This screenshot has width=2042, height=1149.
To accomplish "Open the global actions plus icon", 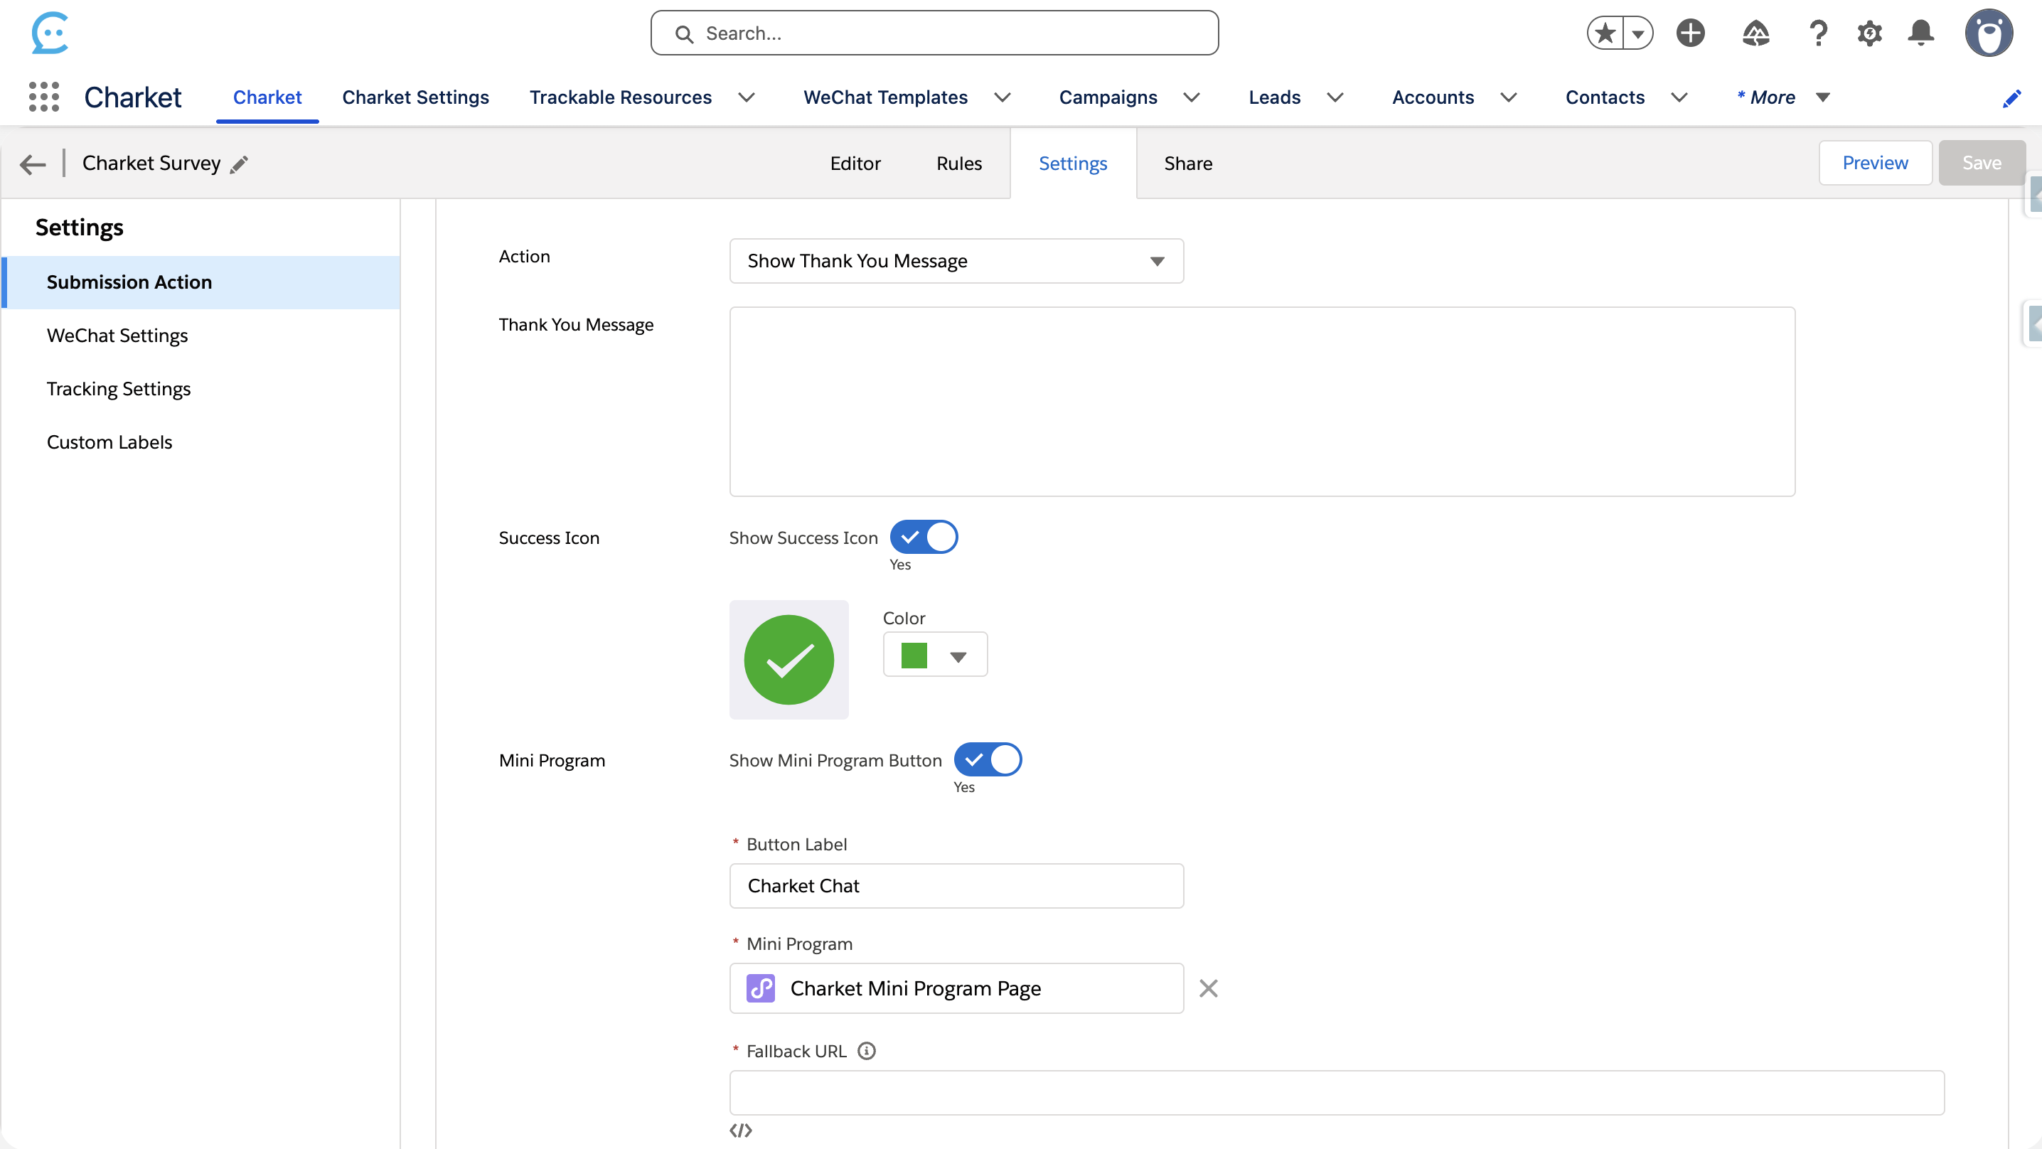I will (x=1690, y=33).
